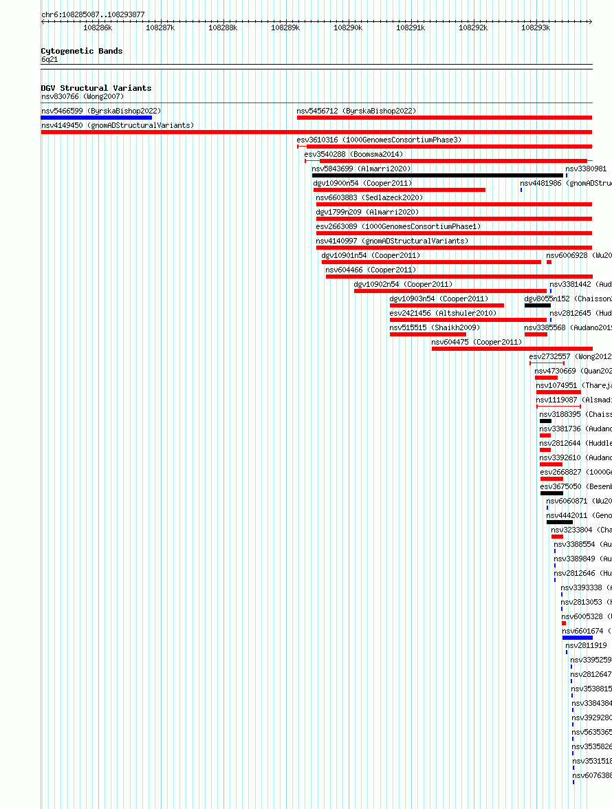
Task: Open the dgv10901n54 (Cooper2011) label
Action: coord(371,255)
